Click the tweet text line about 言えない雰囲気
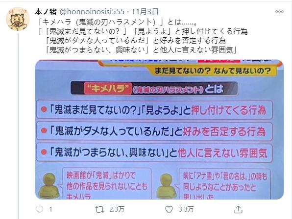This screenshot has height=219, width=292. pyautogui.click(x=141, y=49)
